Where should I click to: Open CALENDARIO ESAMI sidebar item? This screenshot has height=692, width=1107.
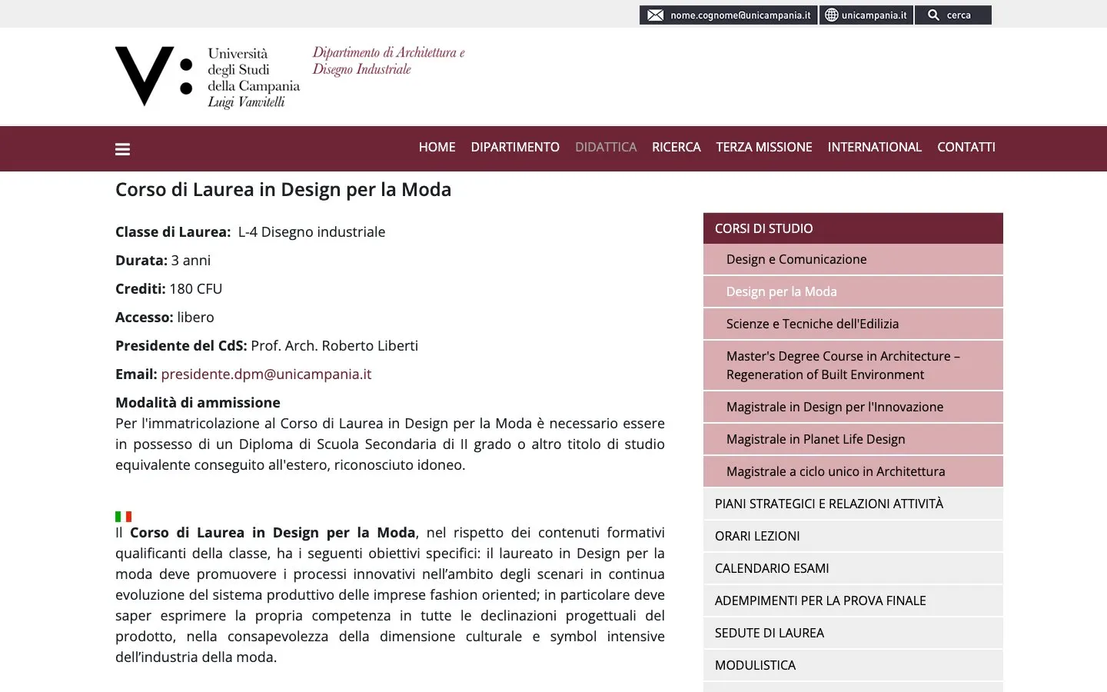coord(853,569)
